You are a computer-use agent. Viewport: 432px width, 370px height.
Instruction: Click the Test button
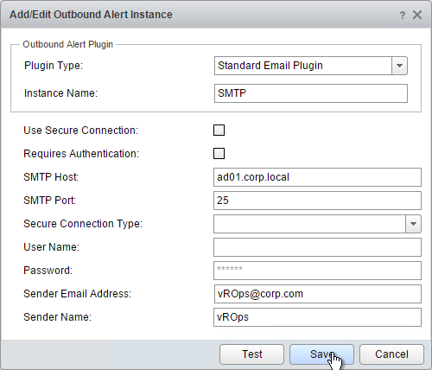click(x=251, y=354)
